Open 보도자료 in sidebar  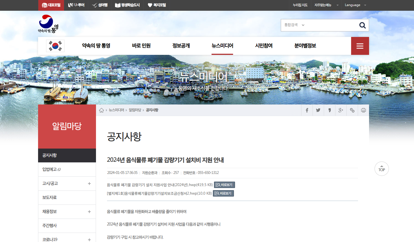click(x=67, y=198)
